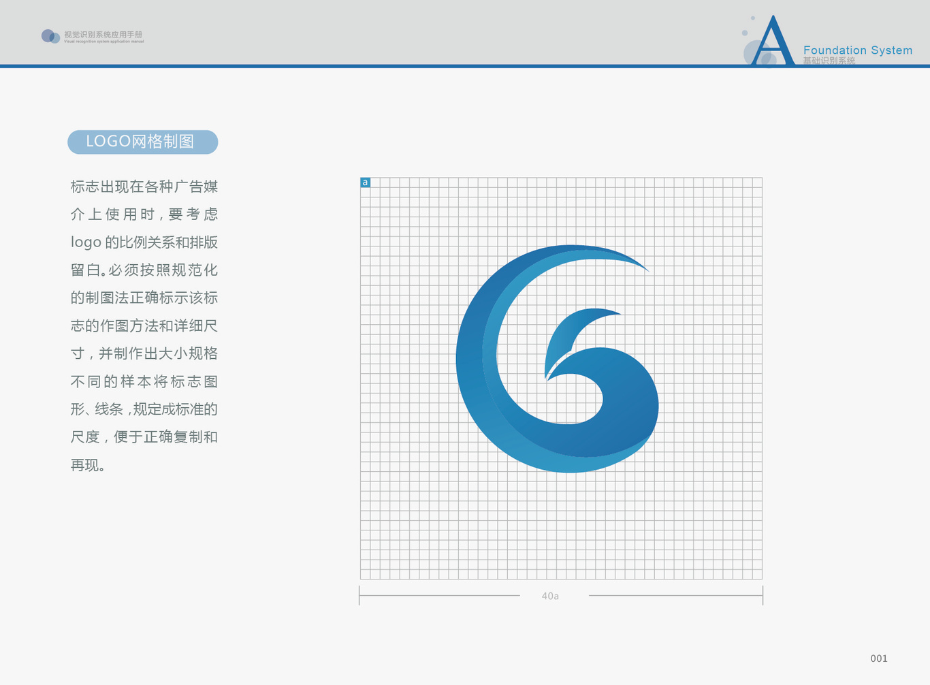930x685 pixels.
Task: Click the '视觉识别系统应用手册' header text
Action: point(103,34)
